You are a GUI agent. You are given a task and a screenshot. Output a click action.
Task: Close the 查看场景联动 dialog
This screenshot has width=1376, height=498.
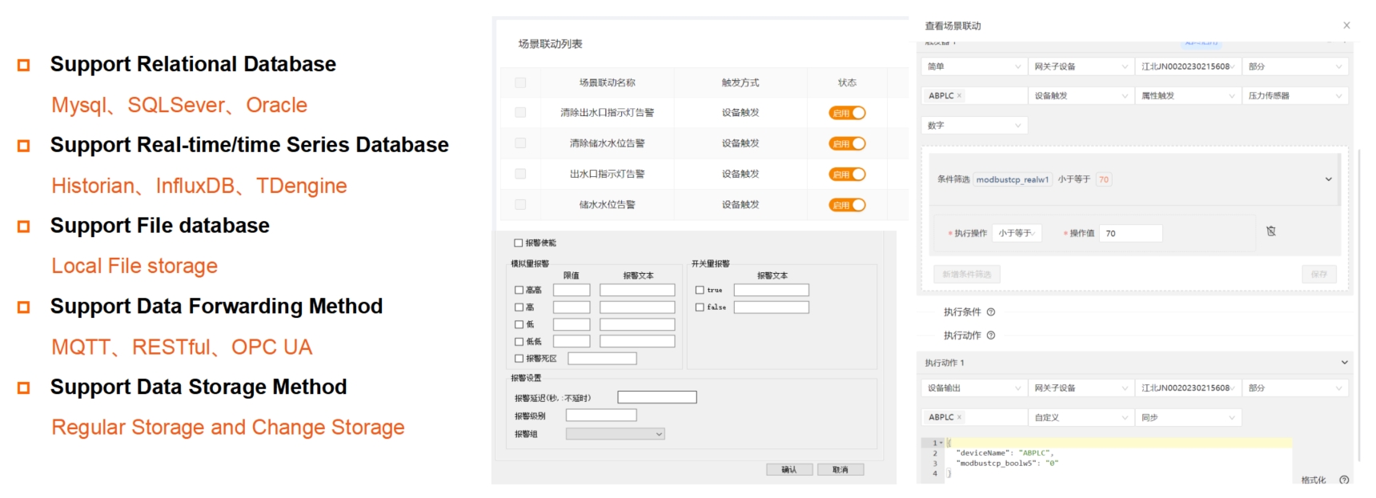pos(1346,26)
